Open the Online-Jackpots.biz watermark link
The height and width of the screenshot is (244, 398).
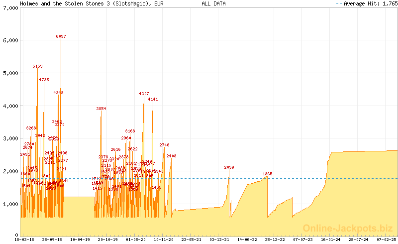pos(344,228)
